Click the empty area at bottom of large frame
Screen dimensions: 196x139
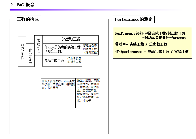(x=59, y=122)
